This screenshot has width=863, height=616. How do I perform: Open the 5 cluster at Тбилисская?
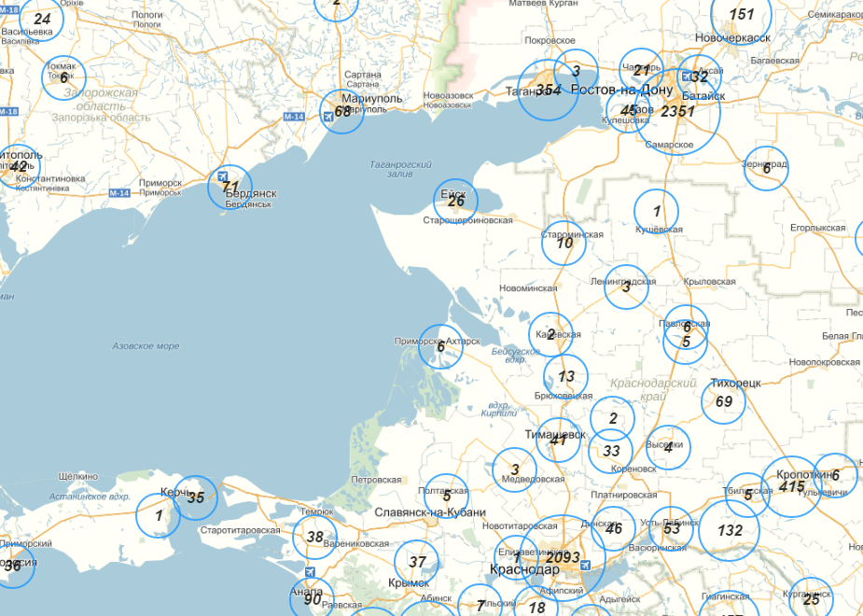747,495
